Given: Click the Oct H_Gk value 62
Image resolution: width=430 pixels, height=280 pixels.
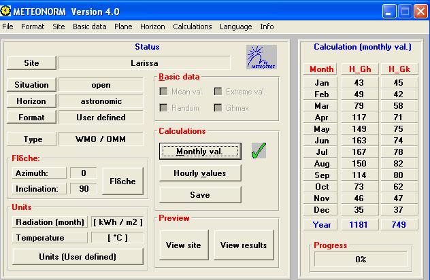Looking at the screenshot, I should [x=399, y=187].
